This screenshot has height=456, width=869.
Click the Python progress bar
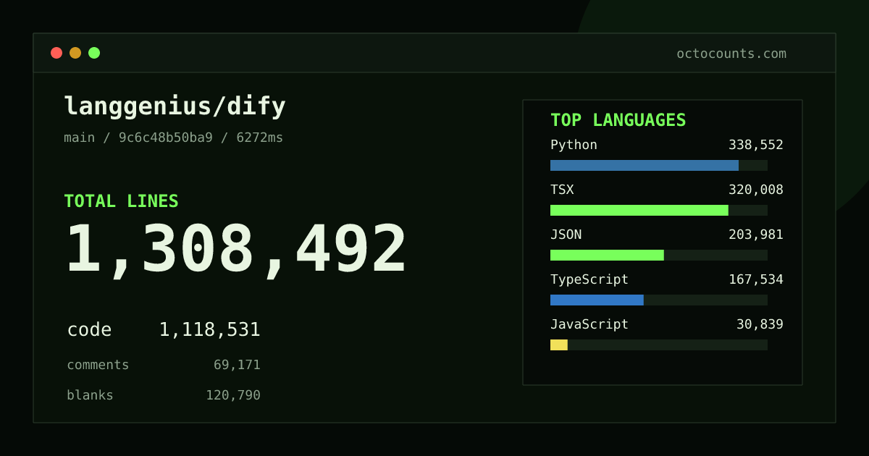click(x=659, y=165)
